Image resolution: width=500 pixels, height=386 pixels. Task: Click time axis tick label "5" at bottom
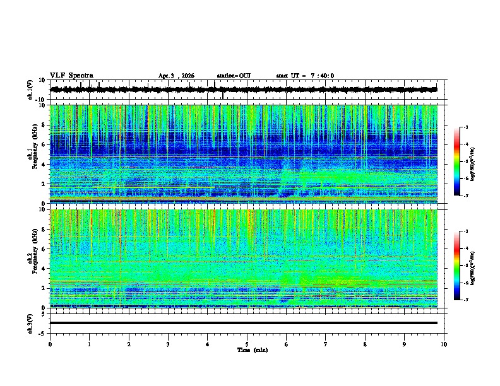247,344
